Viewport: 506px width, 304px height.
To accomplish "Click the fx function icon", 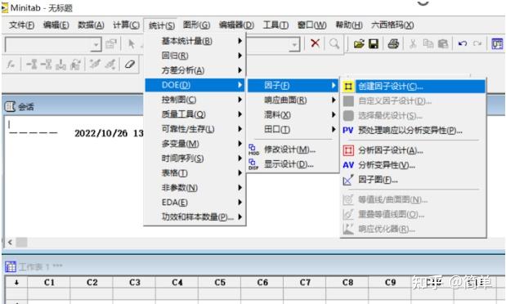I will (11, 65).
